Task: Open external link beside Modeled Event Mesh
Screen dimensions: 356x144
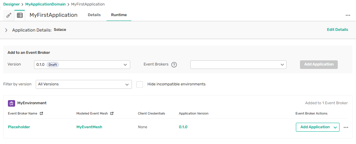Action: tap(111, 113)
